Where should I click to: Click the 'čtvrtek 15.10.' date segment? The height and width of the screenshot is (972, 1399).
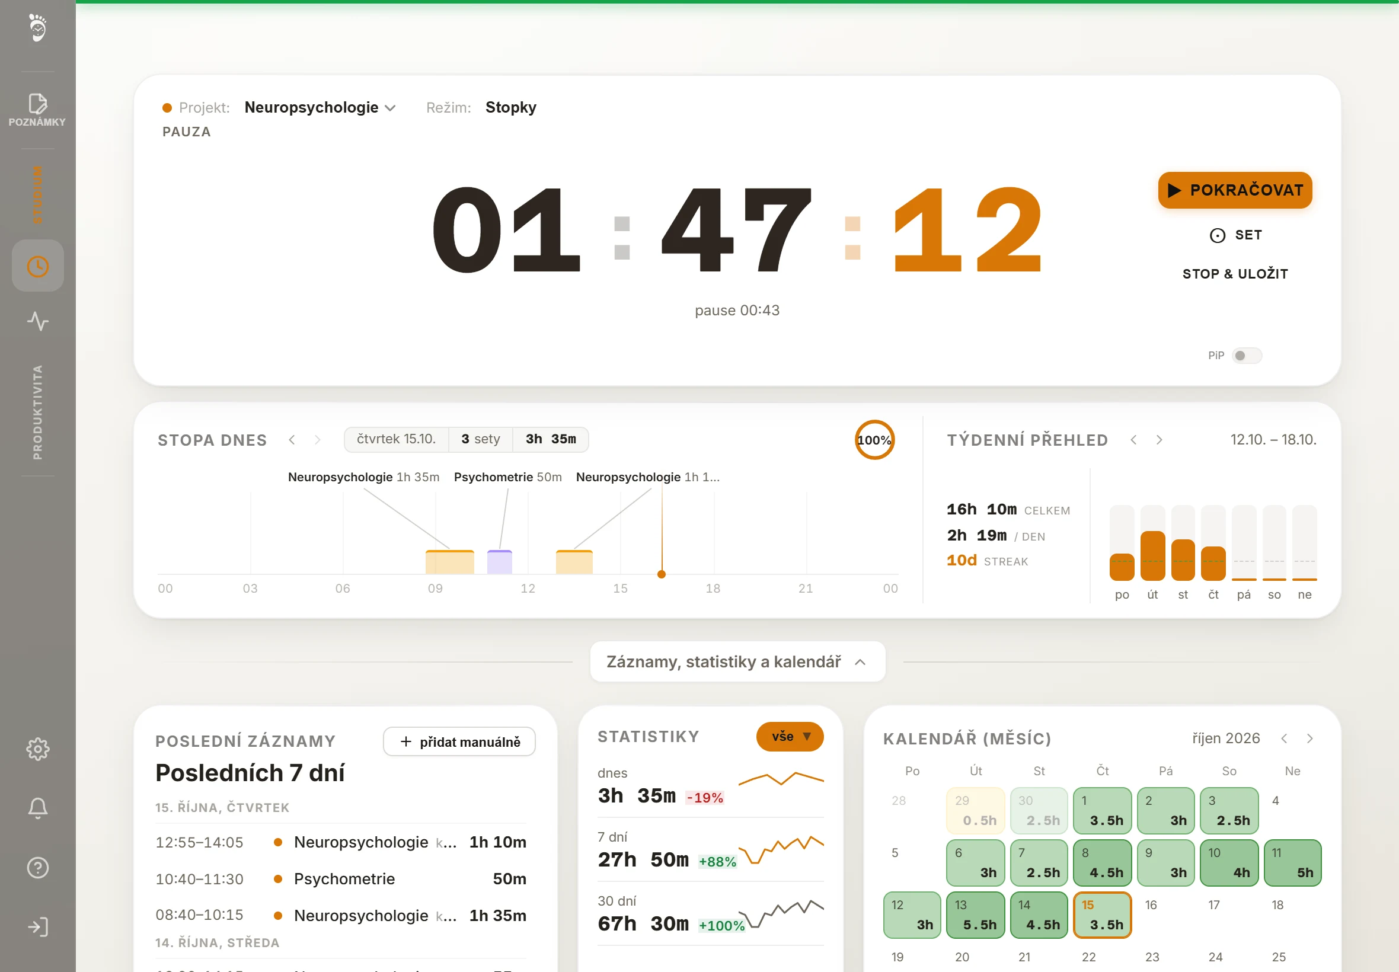point(397,439)
